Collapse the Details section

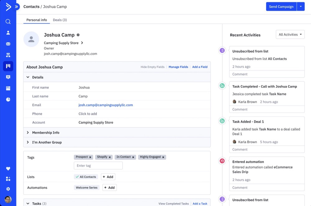click(28, 77)
